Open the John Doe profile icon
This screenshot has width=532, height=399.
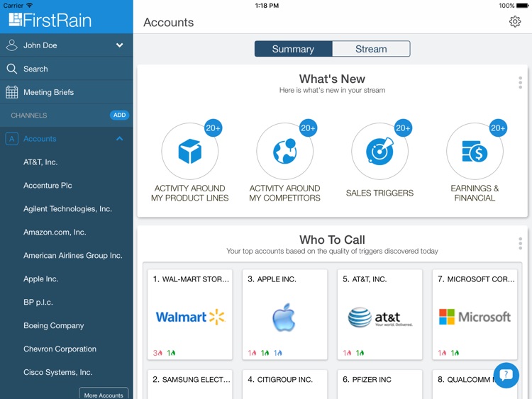coord(11,45)
